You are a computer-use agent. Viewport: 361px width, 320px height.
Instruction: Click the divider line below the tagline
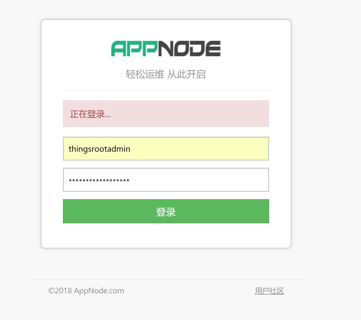click(x=166, y=90)
